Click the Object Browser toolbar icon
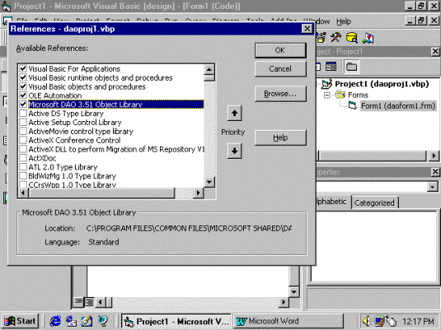Image resolution: width=441 pixels, height=330 pixels. pos(321,37)
